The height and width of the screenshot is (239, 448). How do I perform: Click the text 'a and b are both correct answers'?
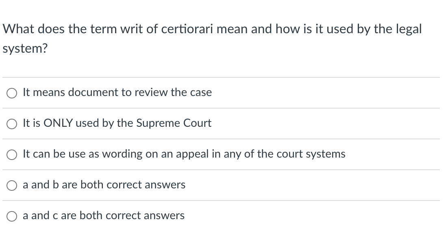coord(104,185)
